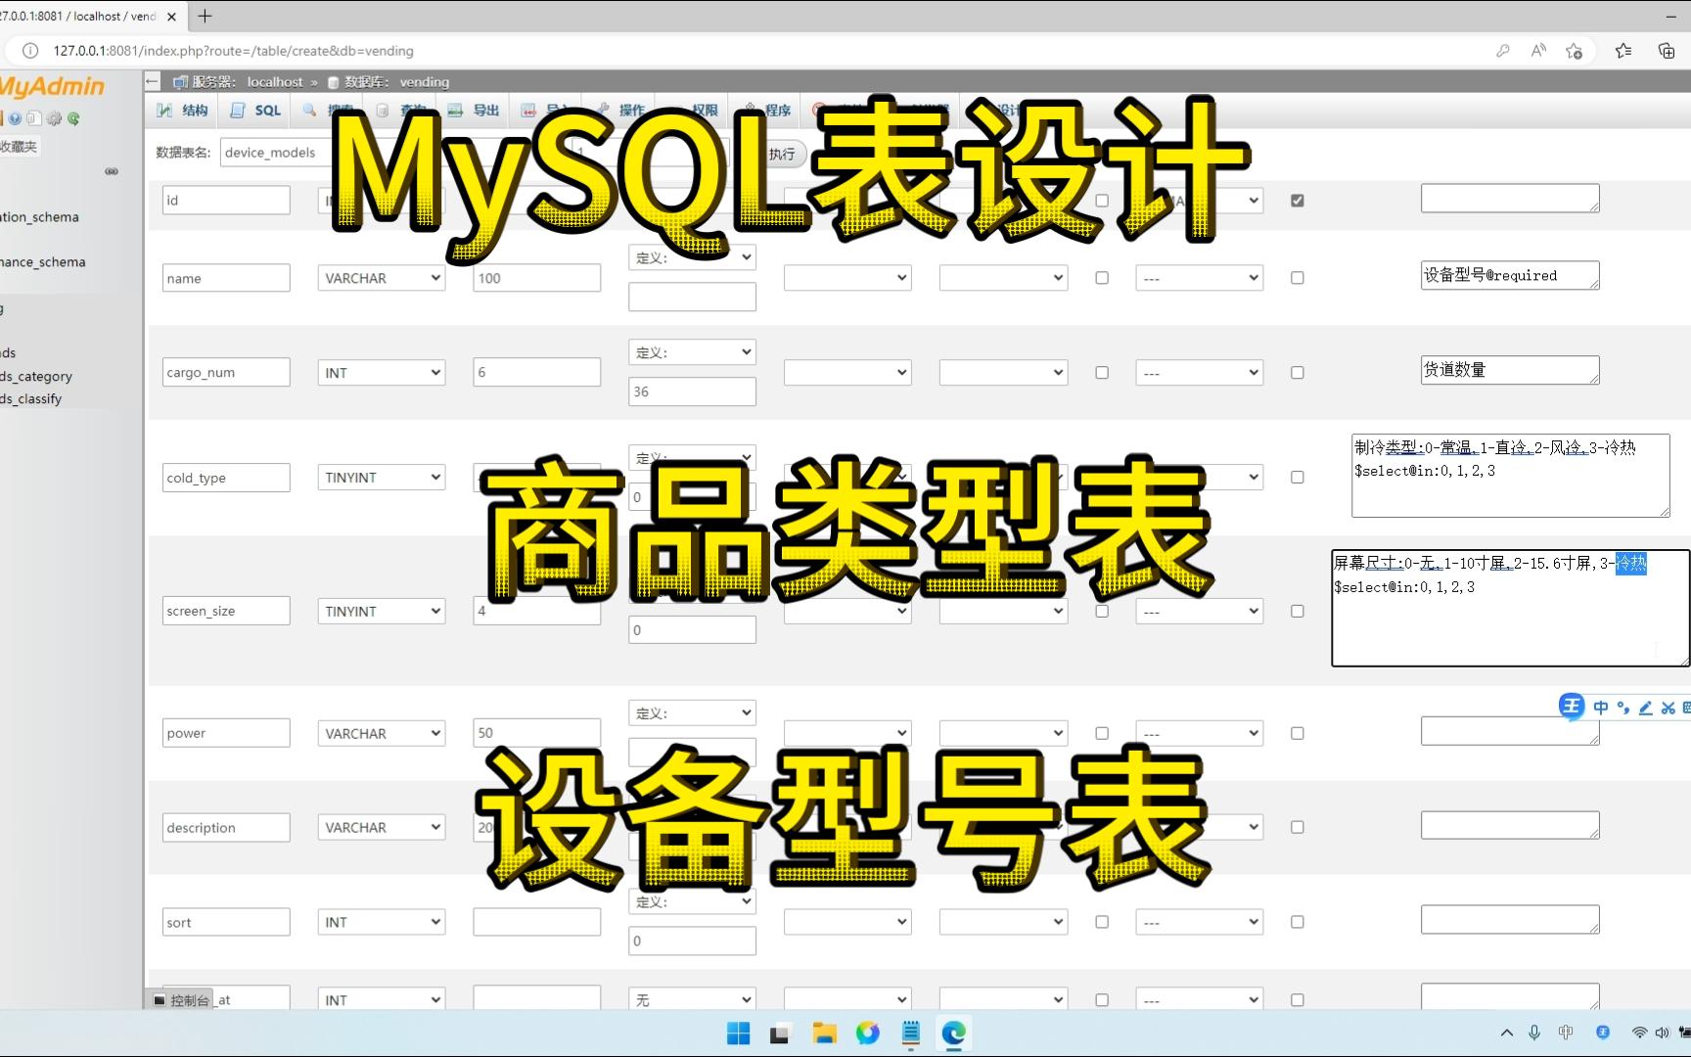Screen dimensions: 1691x1057
Task: Select the ds_classify table in sidebar
Action: click(x=31, y=399)
